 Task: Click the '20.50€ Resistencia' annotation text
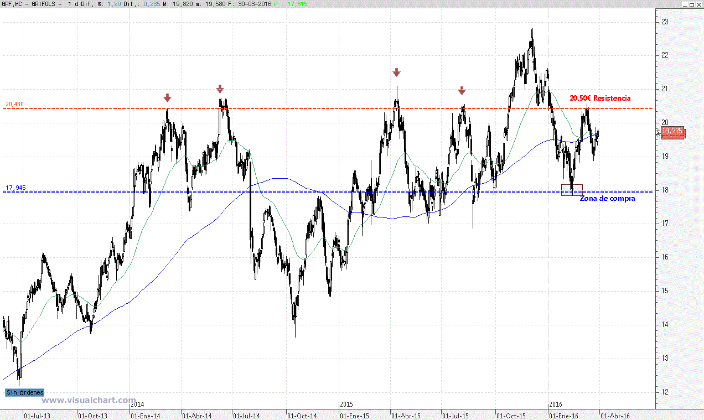[600, 98]
